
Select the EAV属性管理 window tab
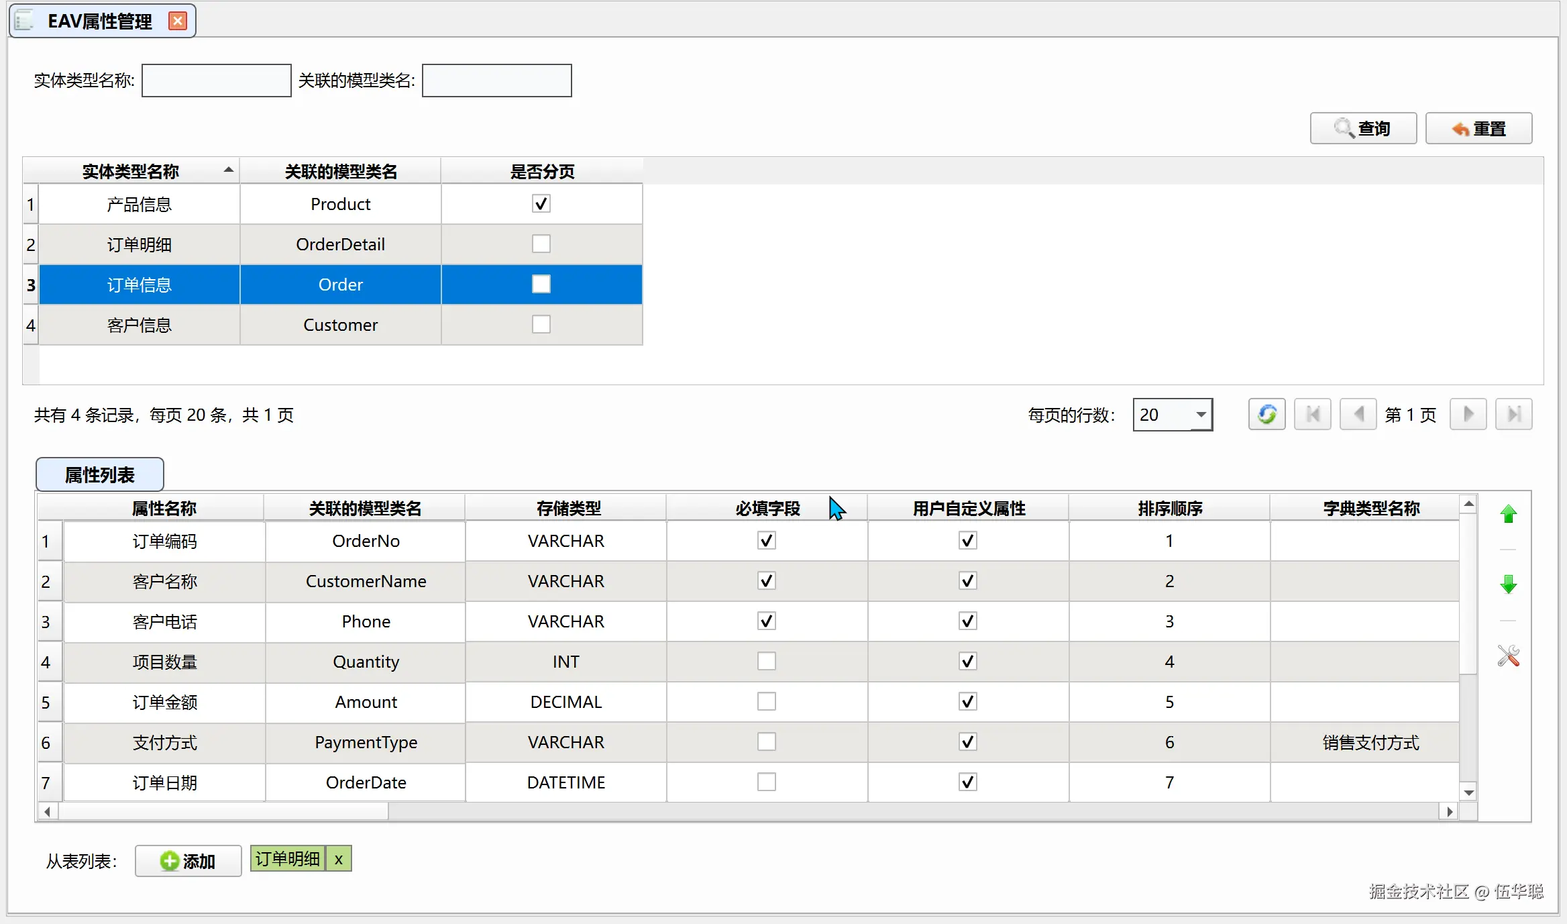click(x=99, y=21)
